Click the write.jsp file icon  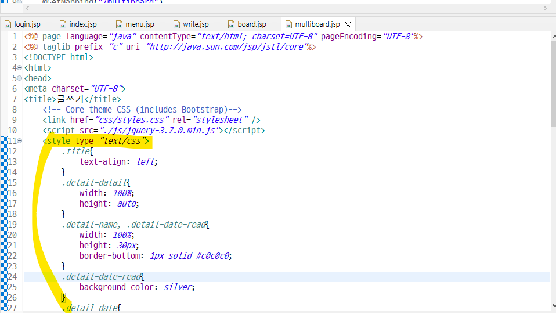point(176,24)
